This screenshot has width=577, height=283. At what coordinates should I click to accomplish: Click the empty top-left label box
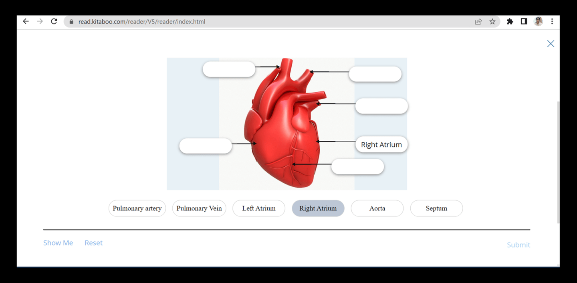pyautogui.click(x=229, y=69)
